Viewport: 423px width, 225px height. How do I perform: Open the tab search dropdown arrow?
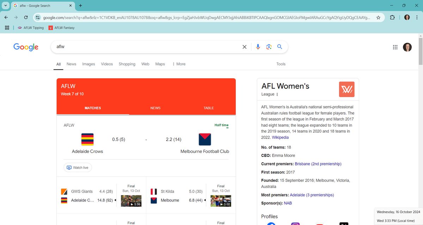click(6, 6)
